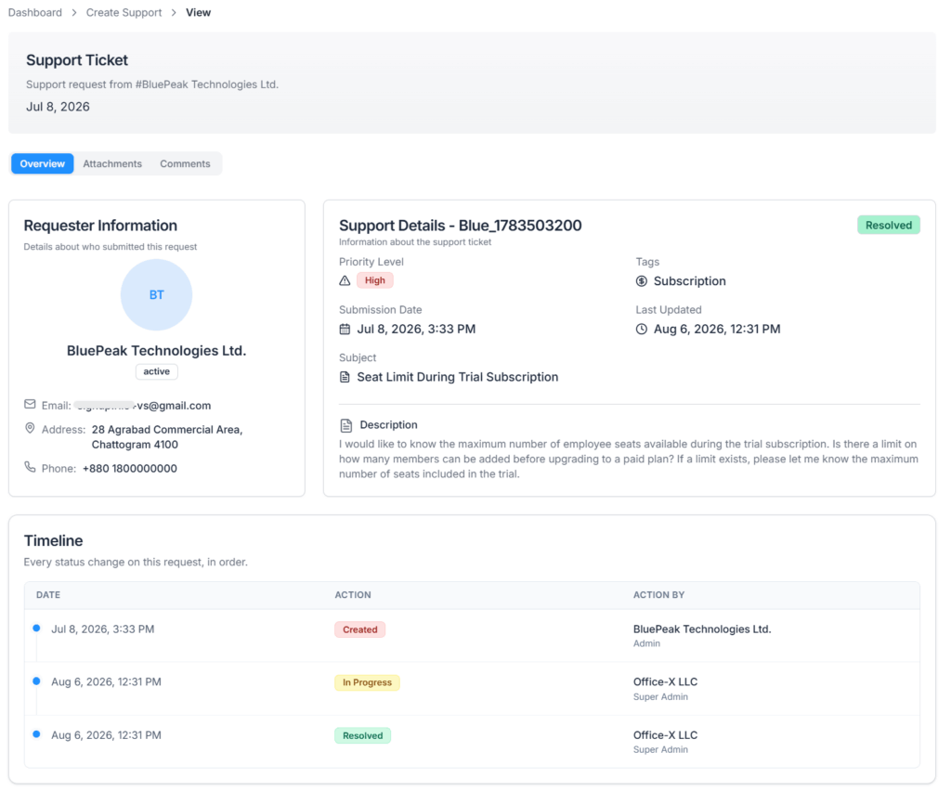Click the clock icon beside Last Updated
The image size is (951, 791).
pyautogui.click(x=641, y=330)
